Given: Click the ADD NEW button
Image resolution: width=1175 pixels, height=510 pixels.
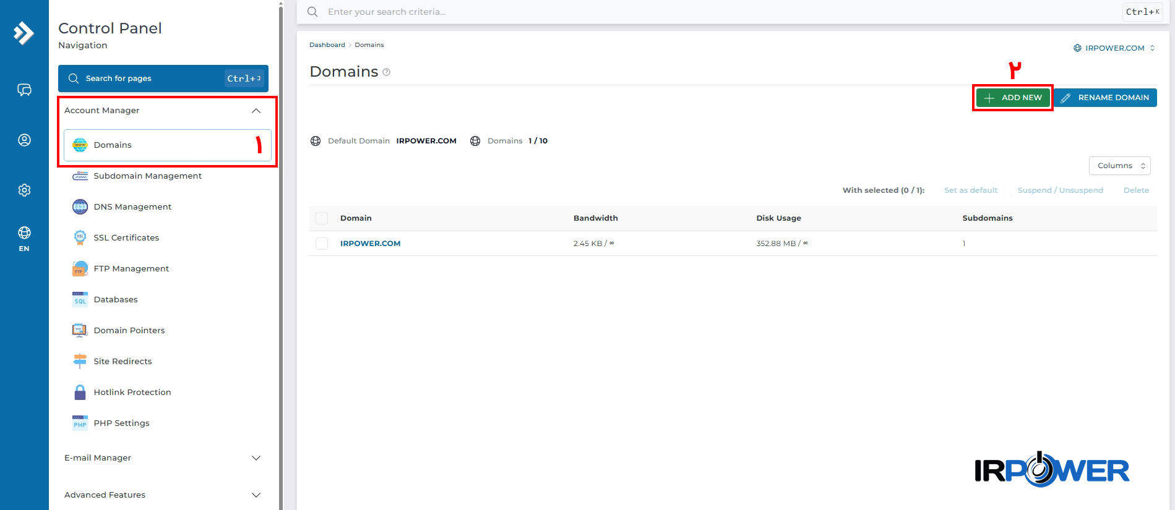Looking at the screenshot, I should pyautogui.click(x=1013, y=98).
